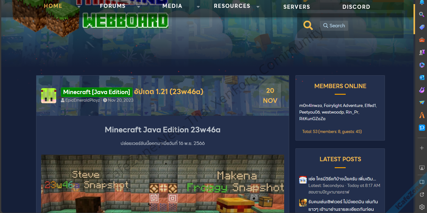
Task: Expand the Media menu dropdown arrow
Action: point(198,7)
